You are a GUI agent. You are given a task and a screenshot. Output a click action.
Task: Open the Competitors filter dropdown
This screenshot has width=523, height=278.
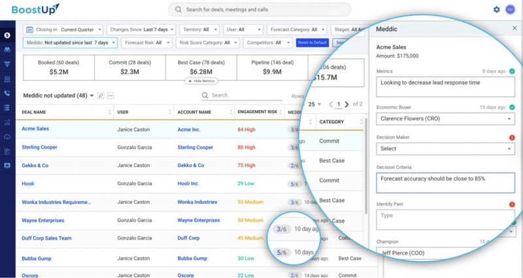[268, 43]
